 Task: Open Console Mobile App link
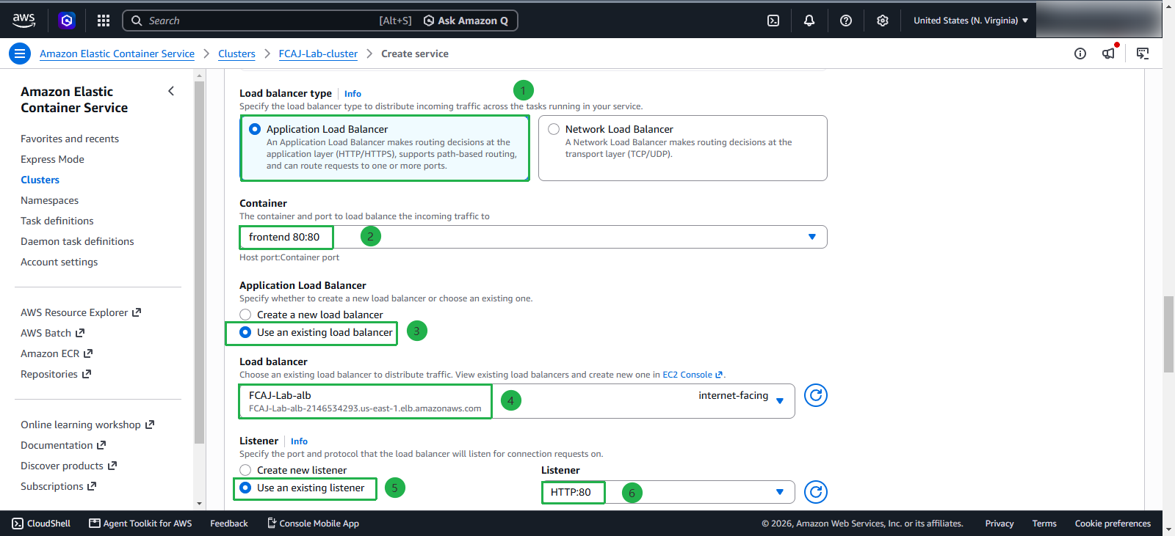click(313, 524)
